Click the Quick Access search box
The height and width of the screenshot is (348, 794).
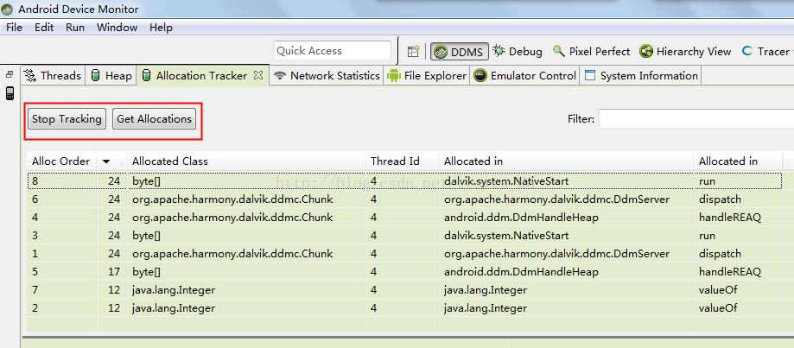tap(333, 51)
